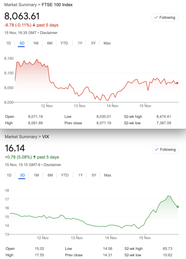Click the red down arrow beside past 5 days
Image resolution: width=186 pixels, height=259 pixels.
click(x=34, y=25)
